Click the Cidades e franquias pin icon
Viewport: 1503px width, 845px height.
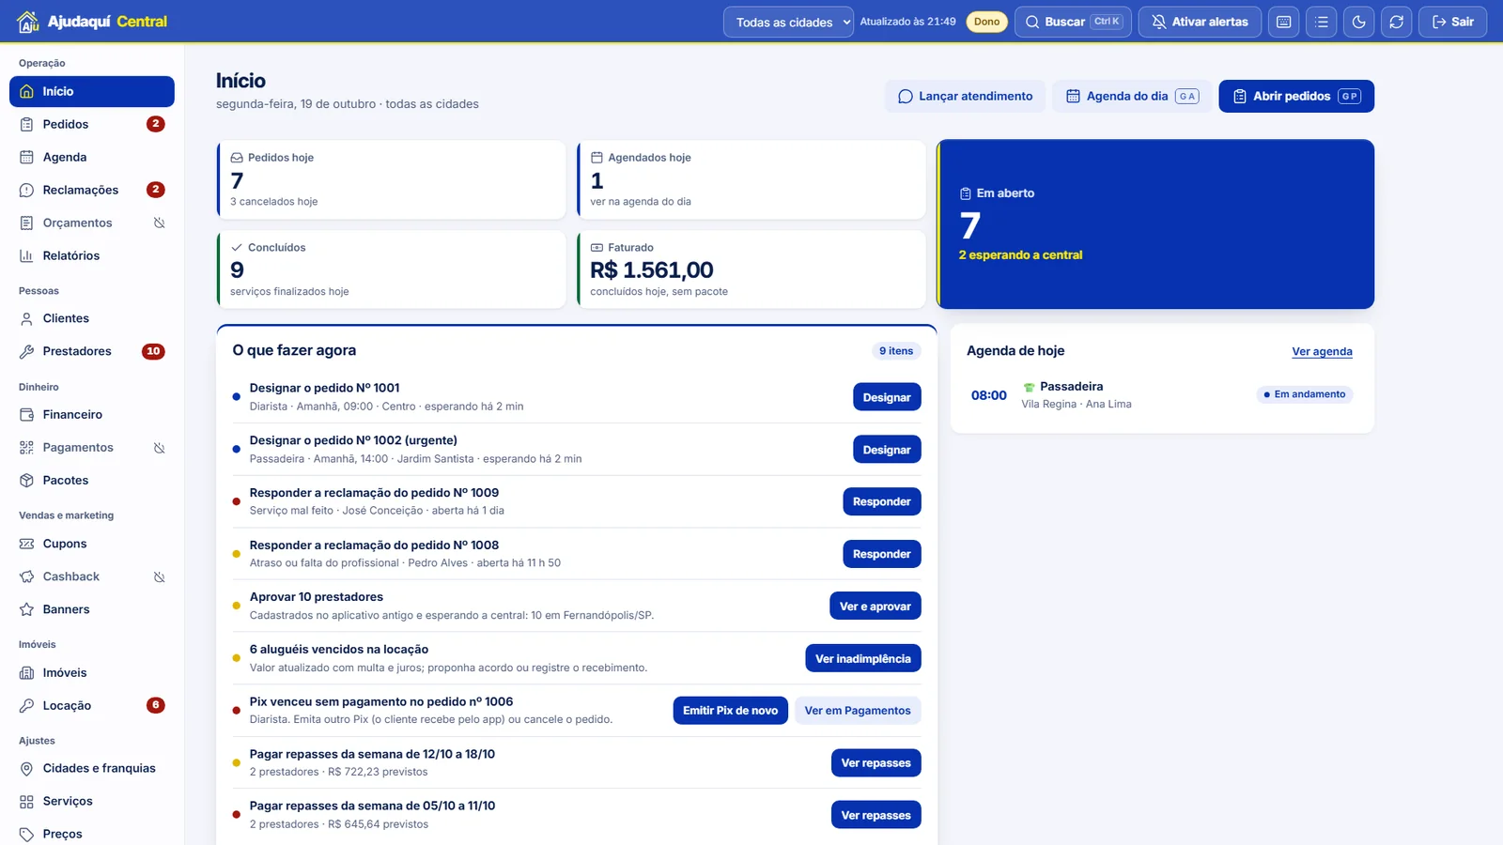[x=26, y=768]
